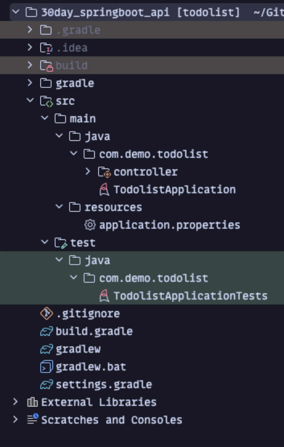Click the gradlew.bat script file icon
Viewport: 284px width, 447px height.
click(x=47, y=367)
